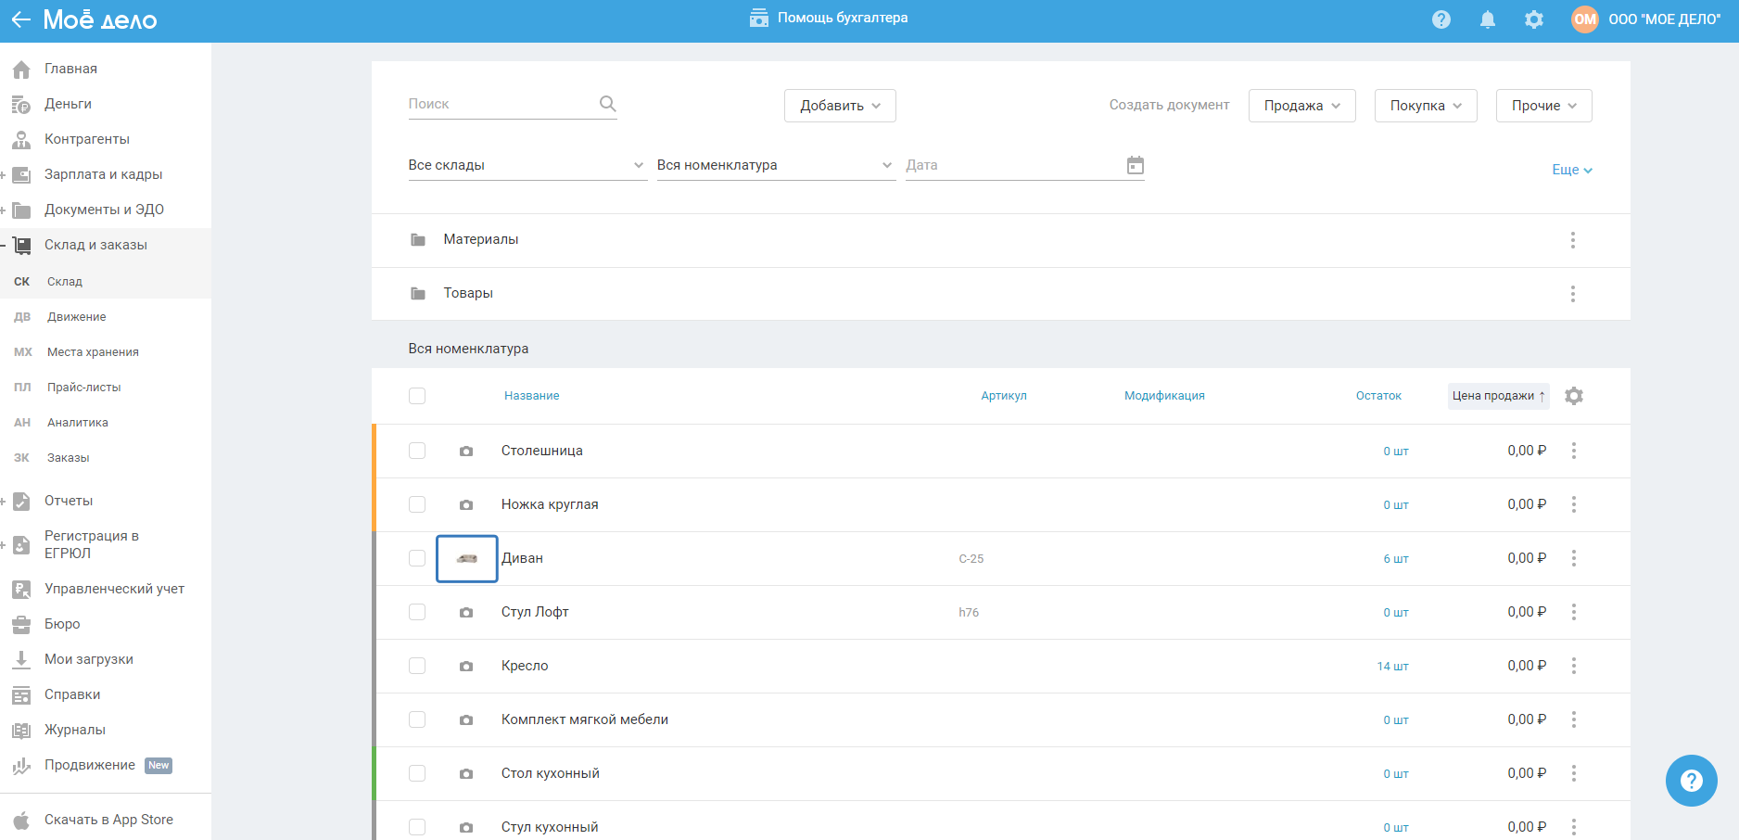Click the notifications bell icon
The height and width of the screenshot is (840, 1739).
[x=1488, y=19]
